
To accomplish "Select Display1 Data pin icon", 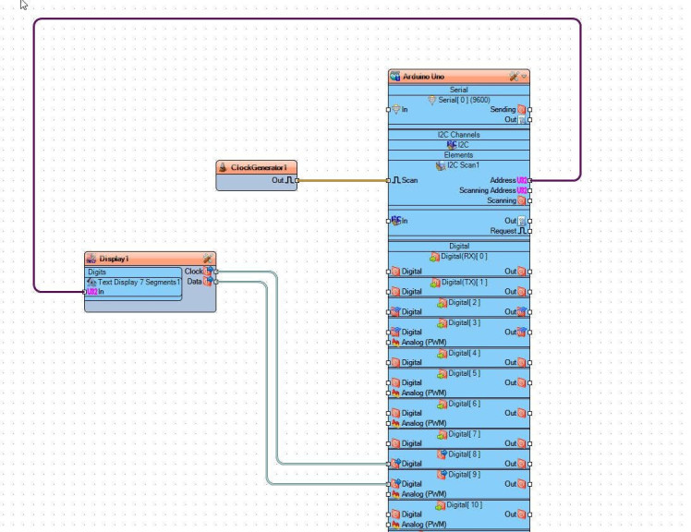I will point(208,281).
